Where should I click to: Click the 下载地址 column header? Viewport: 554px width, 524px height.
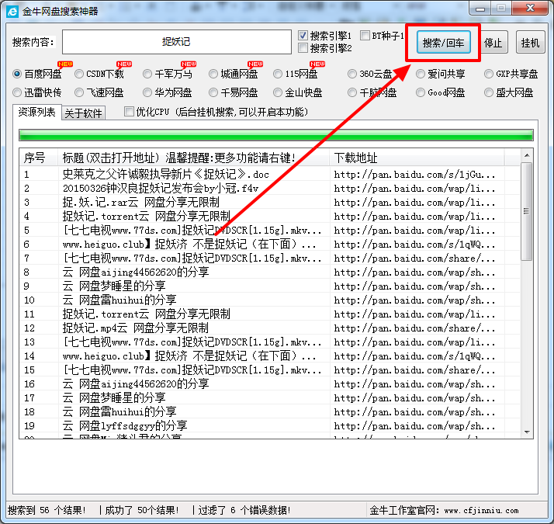coord(417,158)
